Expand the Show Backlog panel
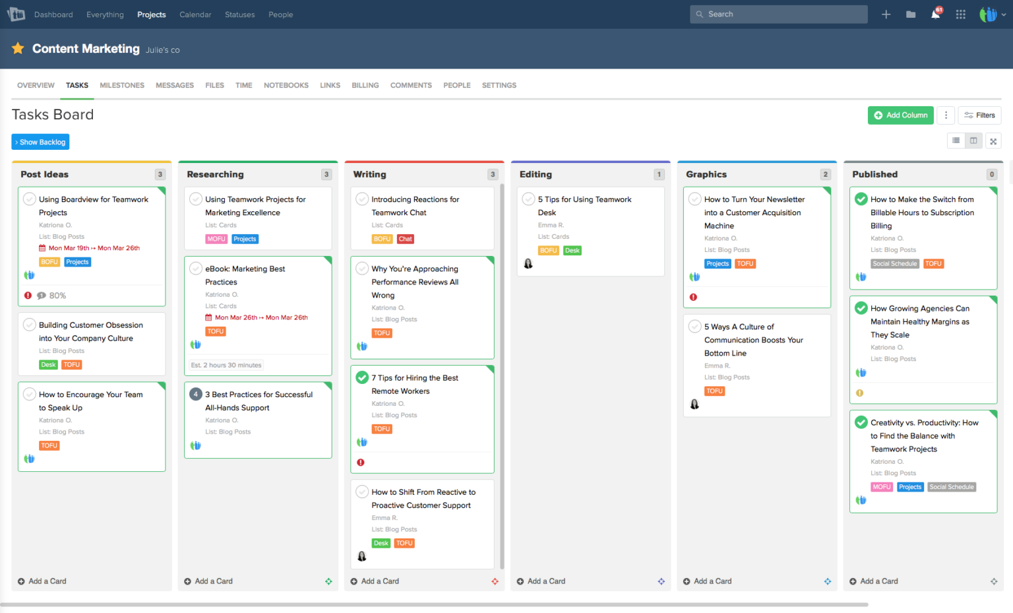The height and width of the screenshot is (613, 1013). [40, 141]
